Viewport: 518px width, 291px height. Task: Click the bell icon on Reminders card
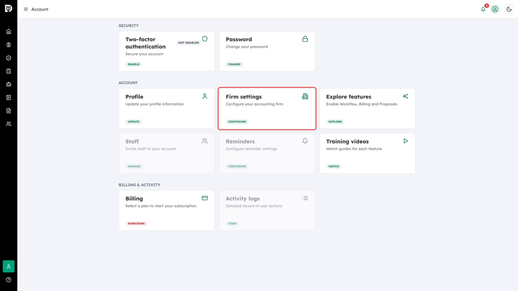click(305, 141)
